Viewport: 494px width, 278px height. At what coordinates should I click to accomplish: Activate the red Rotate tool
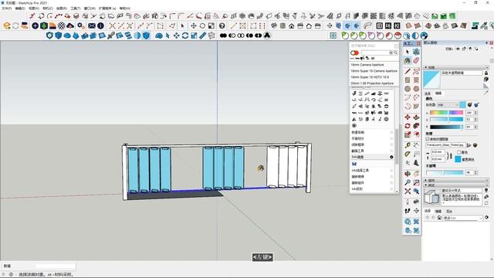click(408, 126)
